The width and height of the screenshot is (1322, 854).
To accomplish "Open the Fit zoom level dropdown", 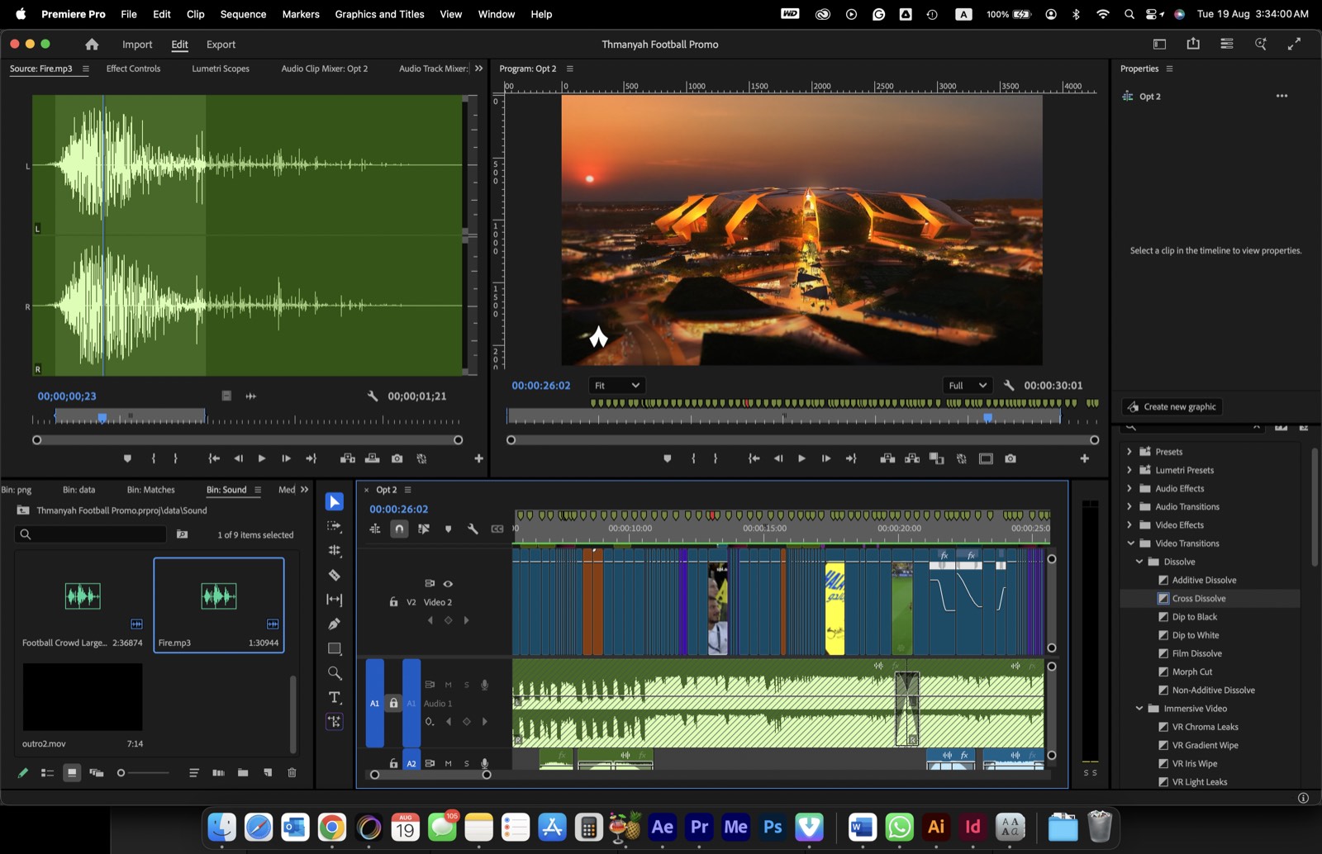I will coord(616,386).
